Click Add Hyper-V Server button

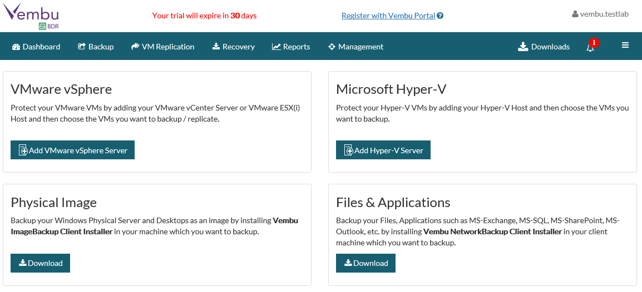(383, 150)
